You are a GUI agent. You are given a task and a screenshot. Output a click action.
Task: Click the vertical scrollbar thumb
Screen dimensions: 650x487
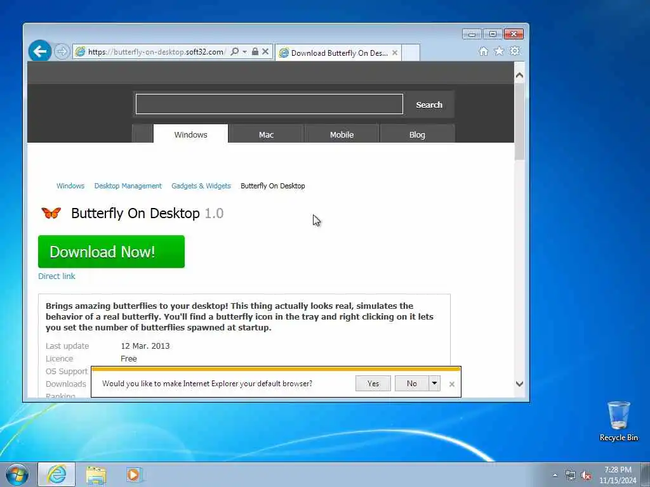519,121
